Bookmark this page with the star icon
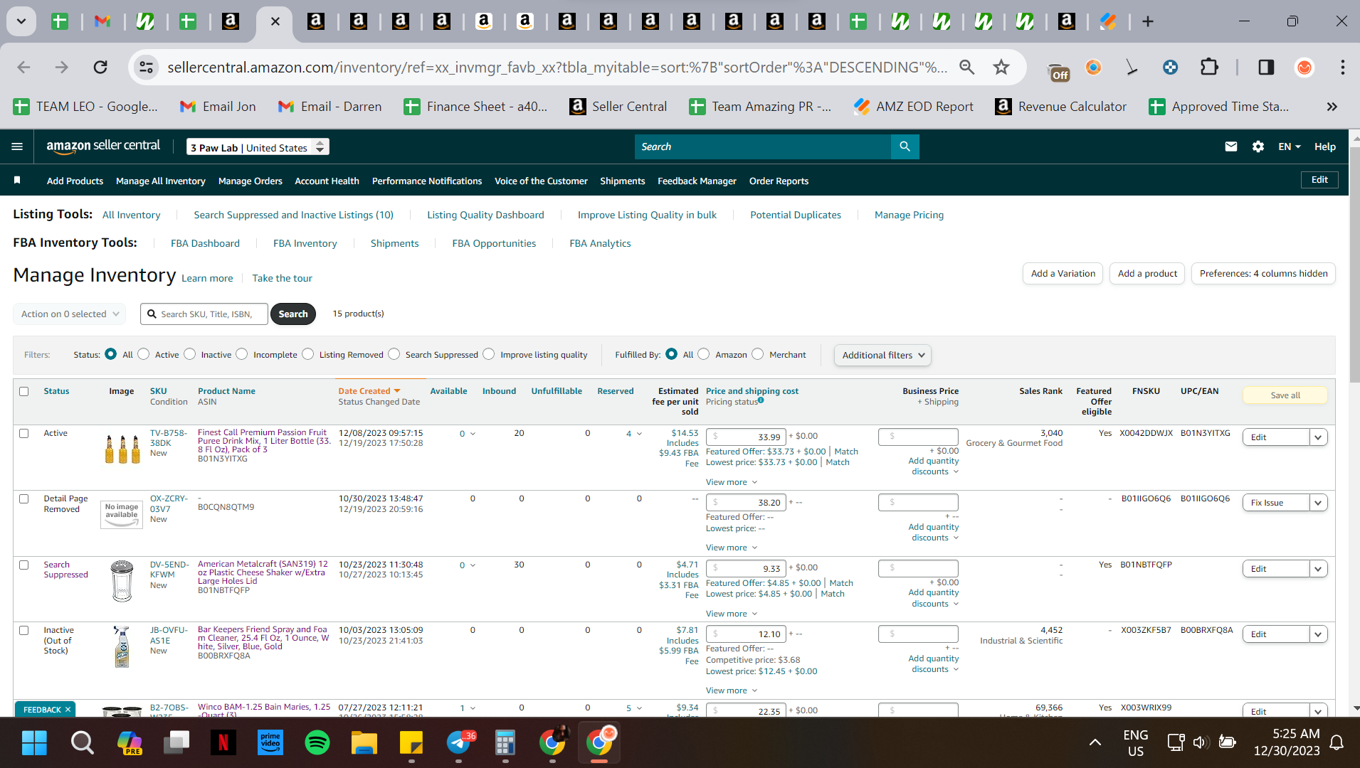This screenshot has height=768, width=1360. pos(1001,68)
